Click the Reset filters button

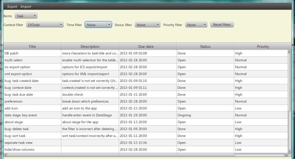pyautogui.click(x=222, y=25)
